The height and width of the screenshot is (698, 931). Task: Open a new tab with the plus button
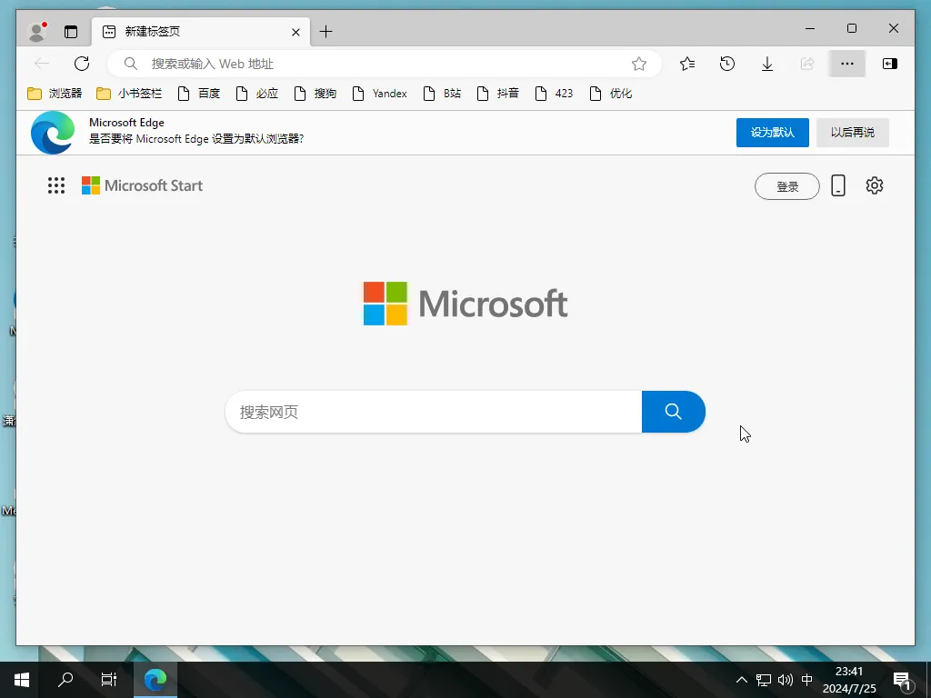click(325, 31)
